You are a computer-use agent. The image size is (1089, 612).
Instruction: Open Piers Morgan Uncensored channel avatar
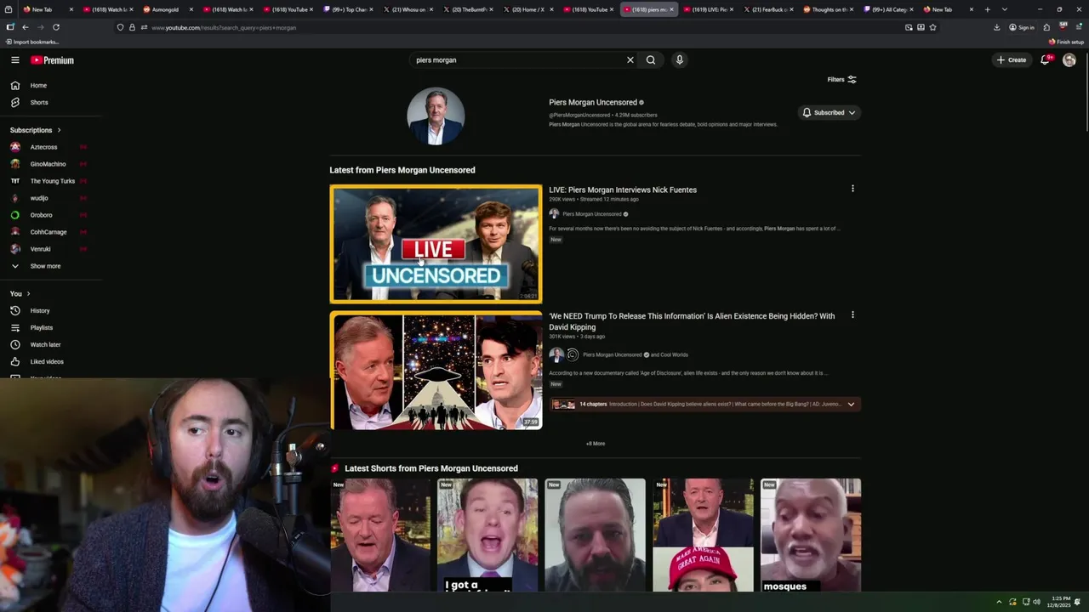[436, 116]
